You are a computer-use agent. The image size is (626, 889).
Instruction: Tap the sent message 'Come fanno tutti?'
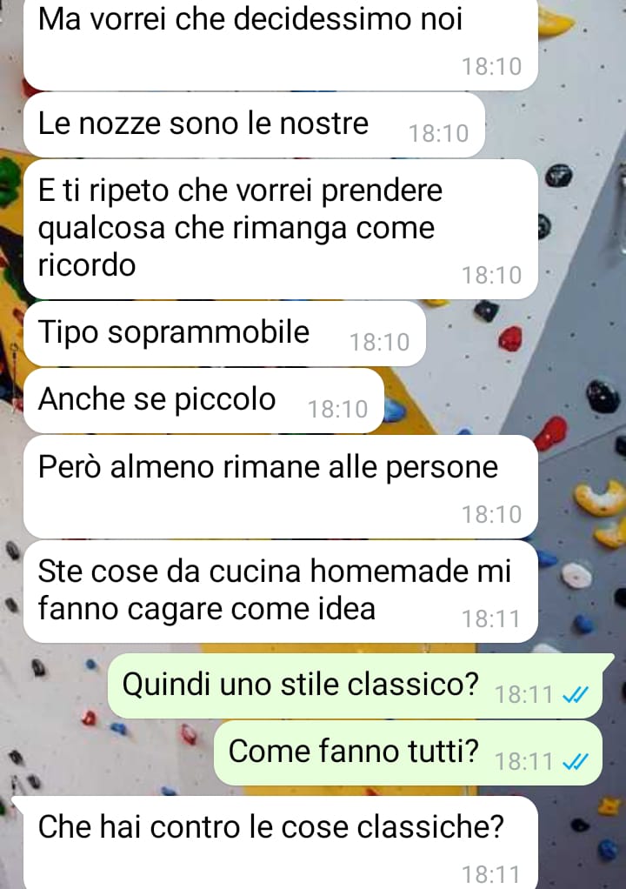(x=408, y=753)
